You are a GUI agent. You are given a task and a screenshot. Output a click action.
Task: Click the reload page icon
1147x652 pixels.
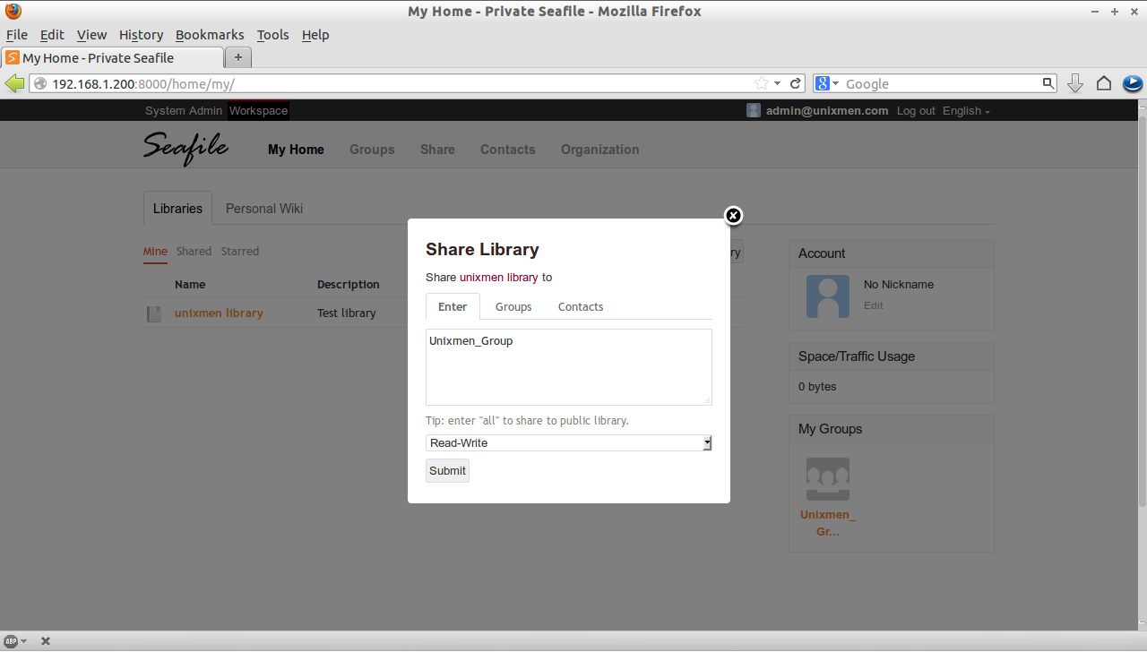(x=795, y=83)
